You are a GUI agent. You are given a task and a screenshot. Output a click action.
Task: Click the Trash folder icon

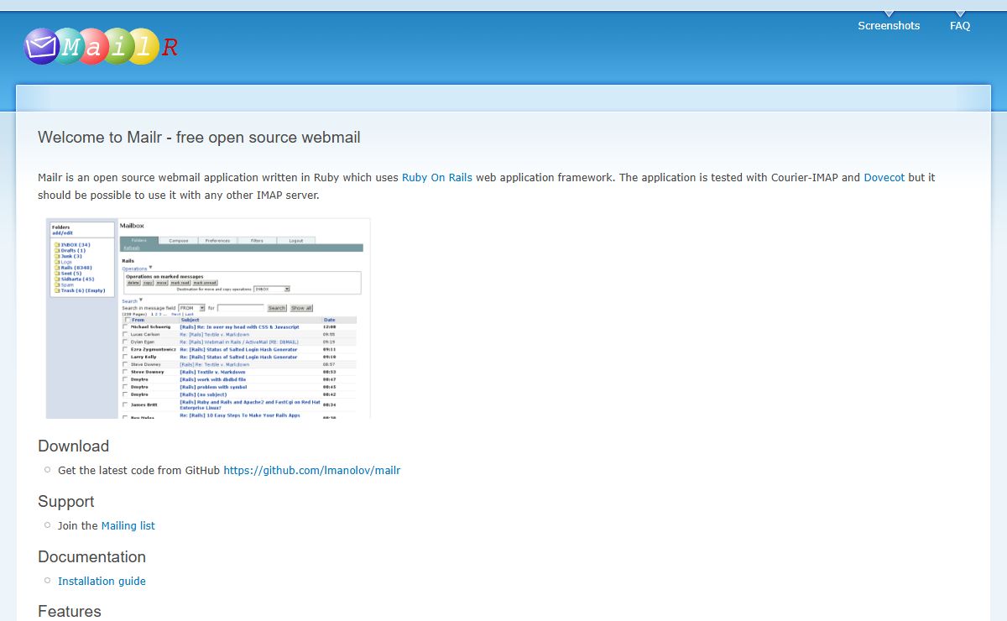(x=57, y=290)
